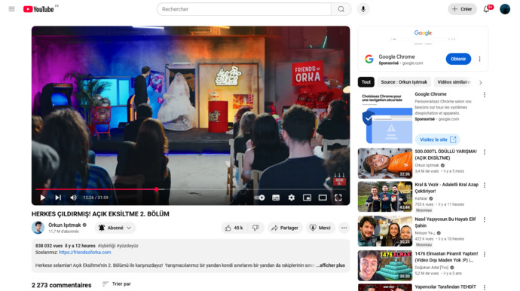This screenshot has width=520, height=291.
Task: Switch to theater mode
Action: (323, 198)
